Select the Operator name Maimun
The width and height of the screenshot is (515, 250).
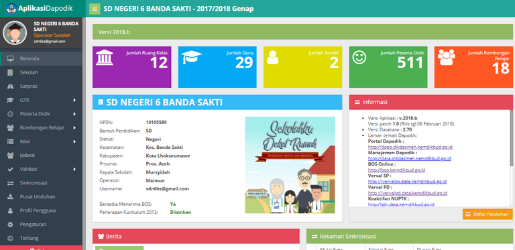(156, 180)
